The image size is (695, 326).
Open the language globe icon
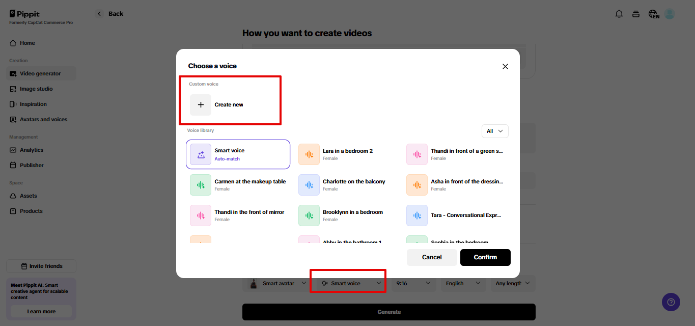[x=654, y=14]
